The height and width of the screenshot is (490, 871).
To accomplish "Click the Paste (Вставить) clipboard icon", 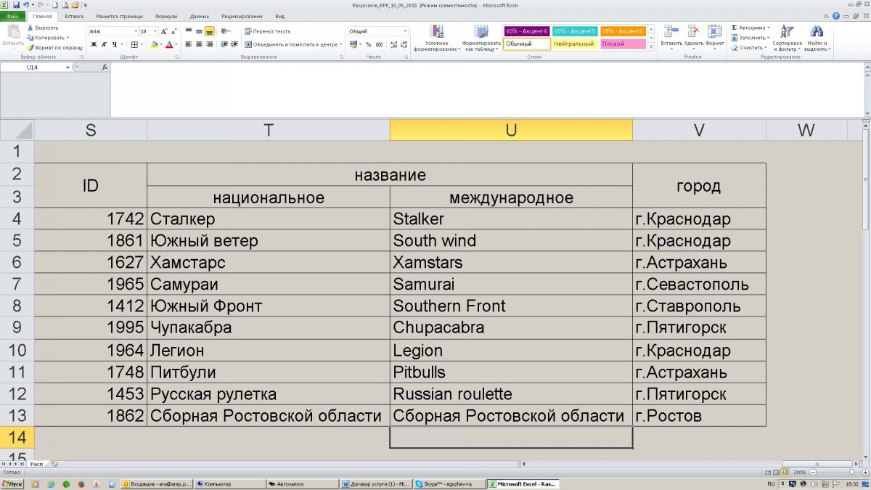I will pos(13,32).
